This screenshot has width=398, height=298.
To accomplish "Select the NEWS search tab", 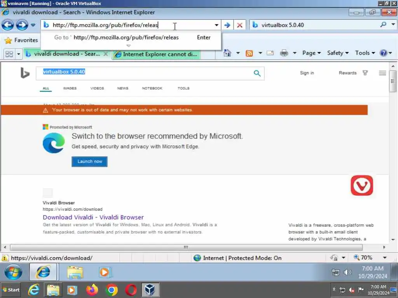I will [122, 88].
